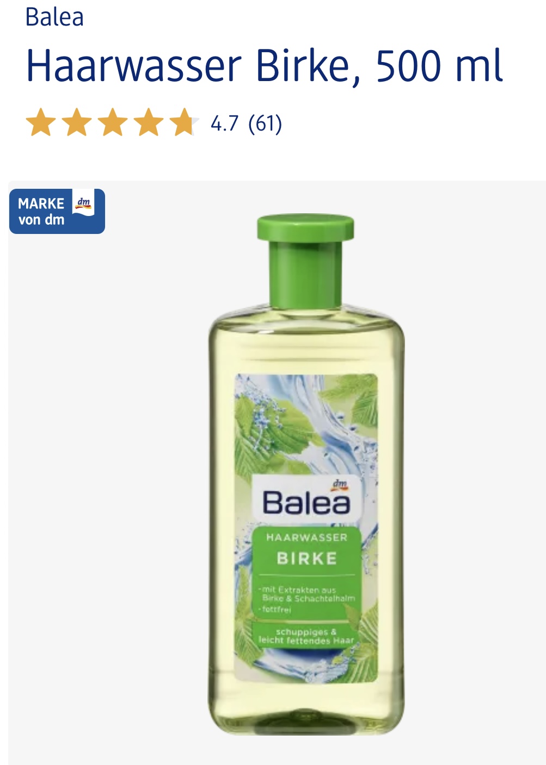Select the fourth rating star
The height and width of the screenshot is (765, 546).
tap(148, 122)
